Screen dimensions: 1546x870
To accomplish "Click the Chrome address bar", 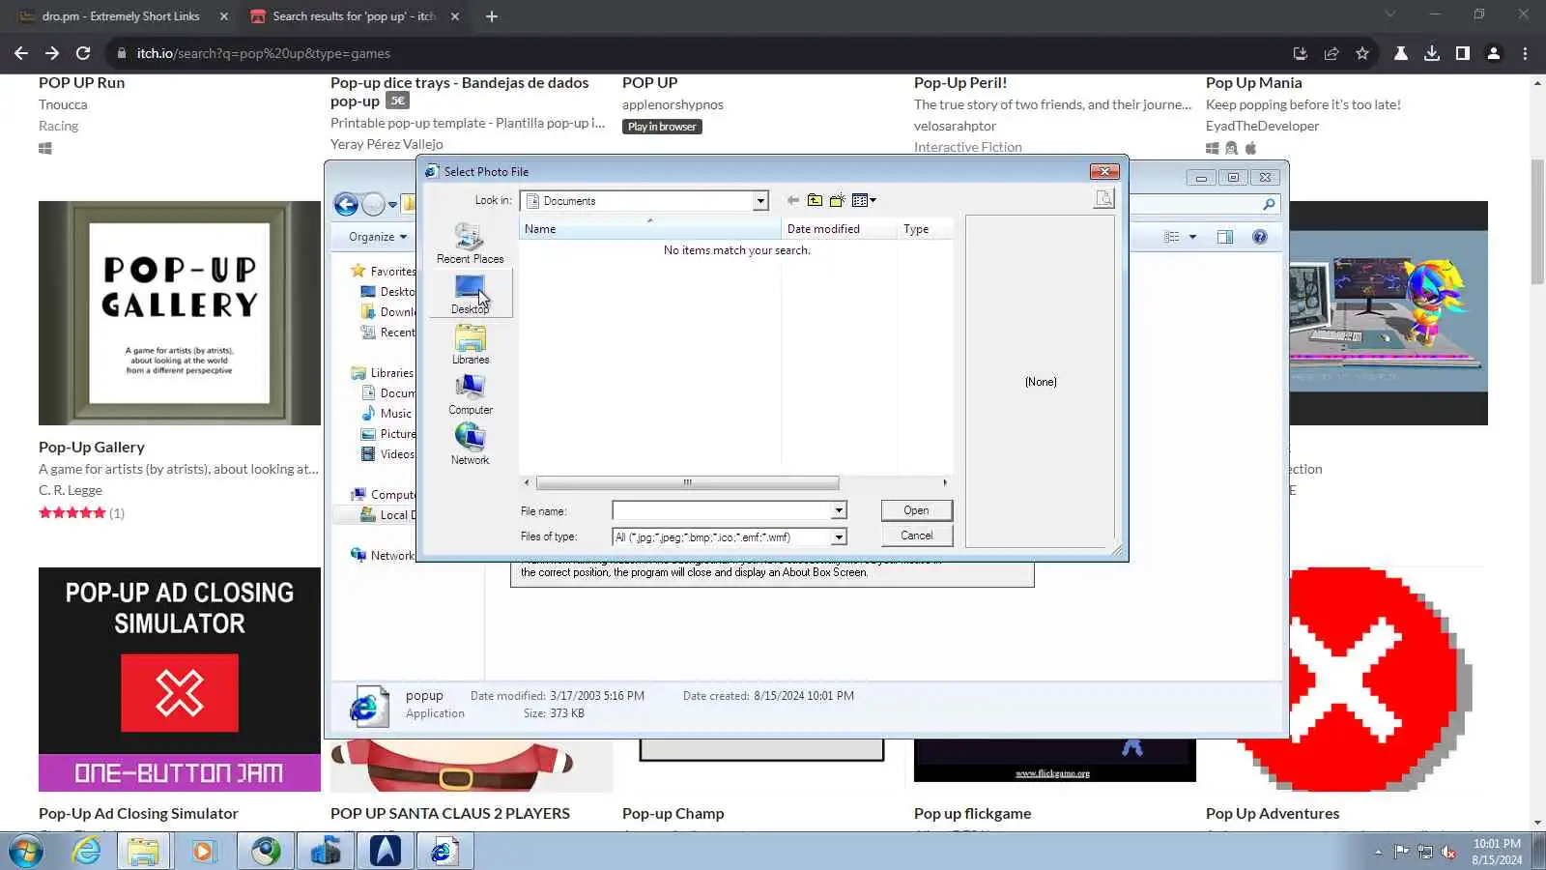I will [x=696, y=53].
